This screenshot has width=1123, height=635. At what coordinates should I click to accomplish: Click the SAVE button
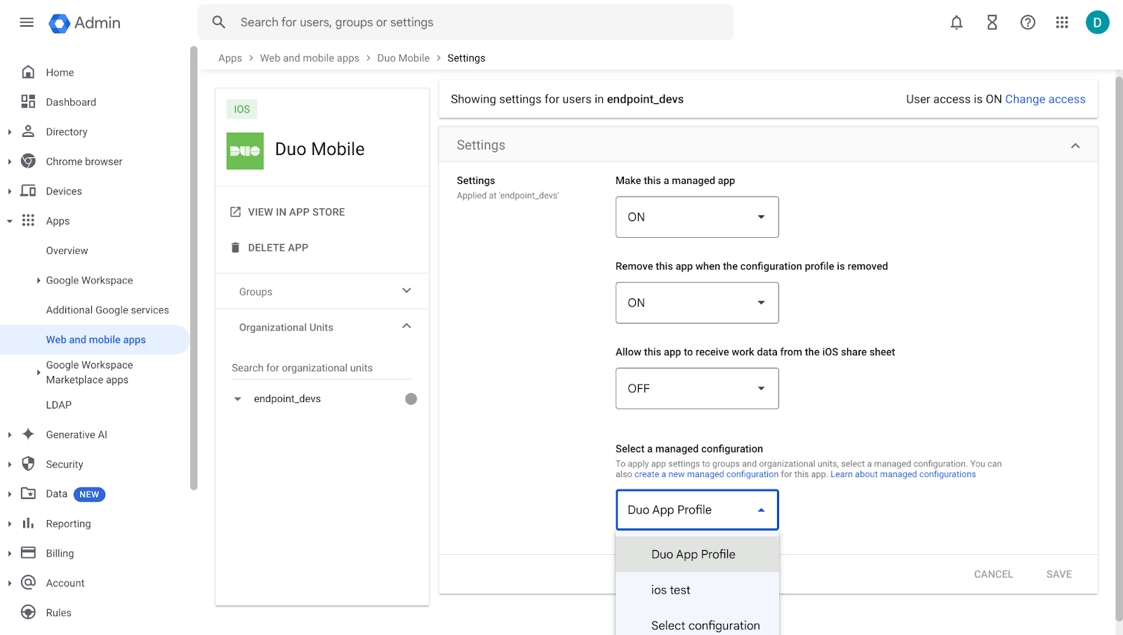1058,573
